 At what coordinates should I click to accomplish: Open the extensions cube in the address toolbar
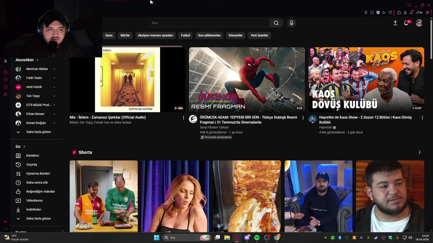point(399,12)
